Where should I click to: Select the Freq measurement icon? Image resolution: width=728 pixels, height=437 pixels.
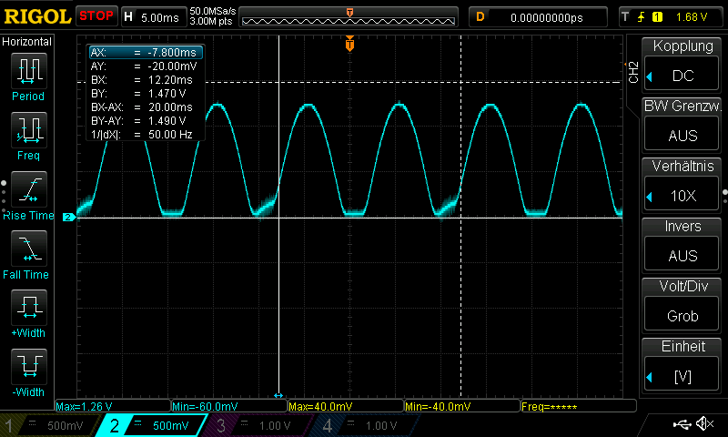click(x=29, y=130)
